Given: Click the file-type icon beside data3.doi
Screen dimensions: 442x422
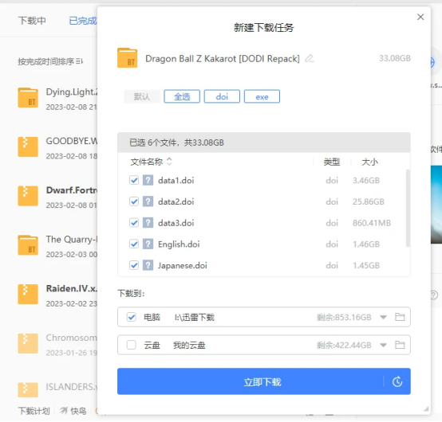Looking at the screenshot, I should (148, 223).
